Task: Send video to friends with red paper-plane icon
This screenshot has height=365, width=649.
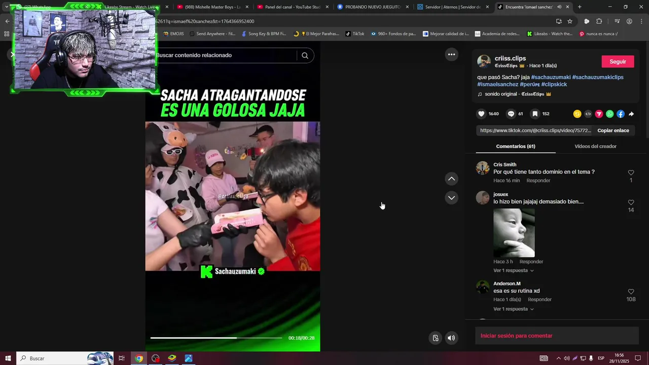Action: pos(599,114)
